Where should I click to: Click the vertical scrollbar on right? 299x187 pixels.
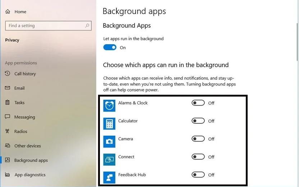297,42
